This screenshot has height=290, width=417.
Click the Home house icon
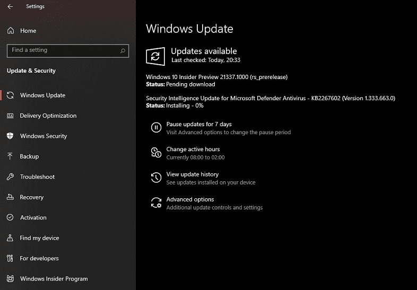[11, 31]
